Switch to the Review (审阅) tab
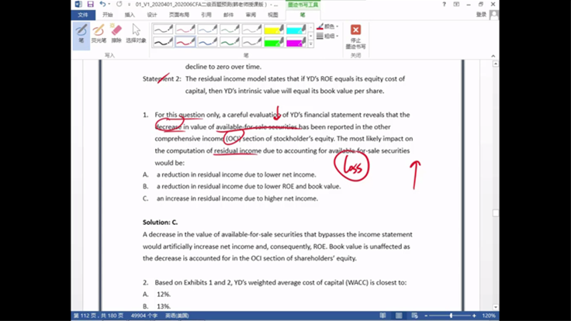 (x=251, y=15)
